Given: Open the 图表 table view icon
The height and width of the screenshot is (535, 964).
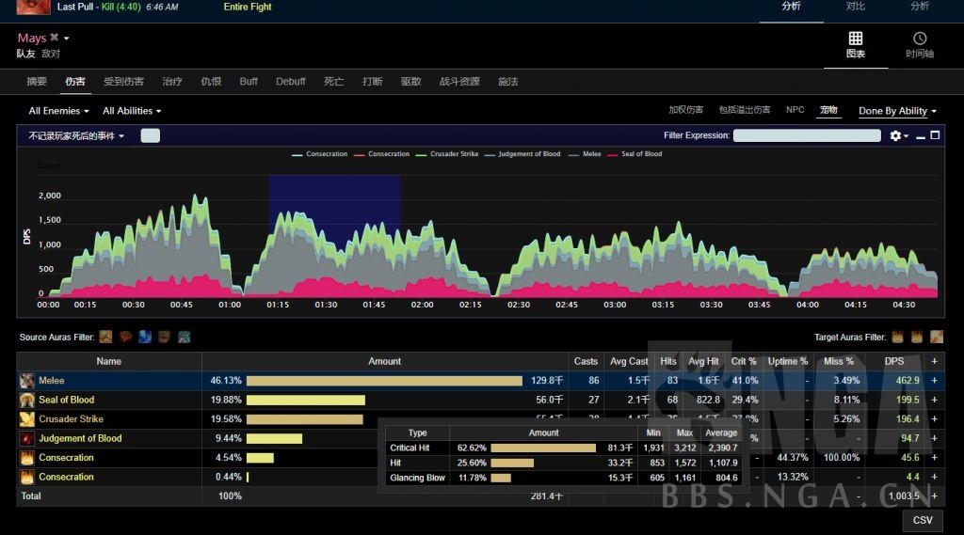Looking at the screenshot, I should pos(855,39).
